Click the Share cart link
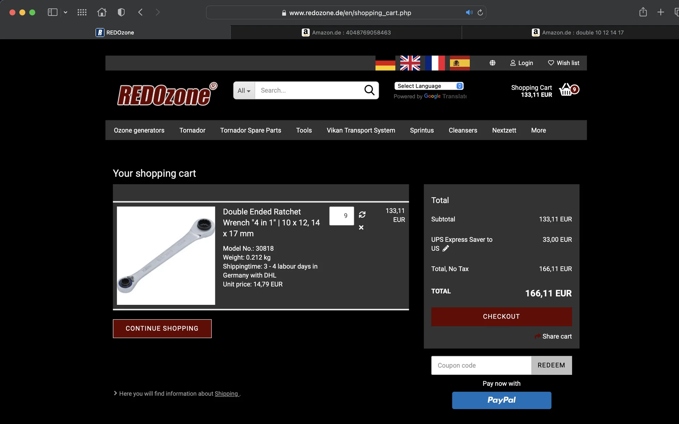The image size is (679, 424). coord(553,336)
